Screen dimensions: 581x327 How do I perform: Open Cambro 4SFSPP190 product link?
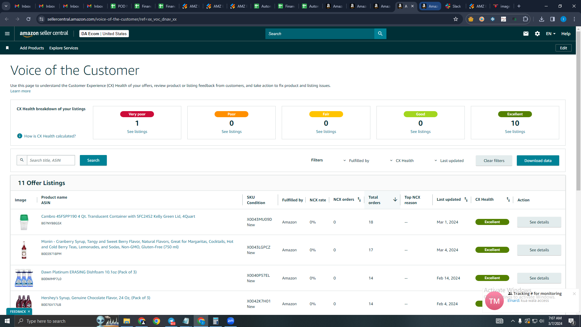118,216
